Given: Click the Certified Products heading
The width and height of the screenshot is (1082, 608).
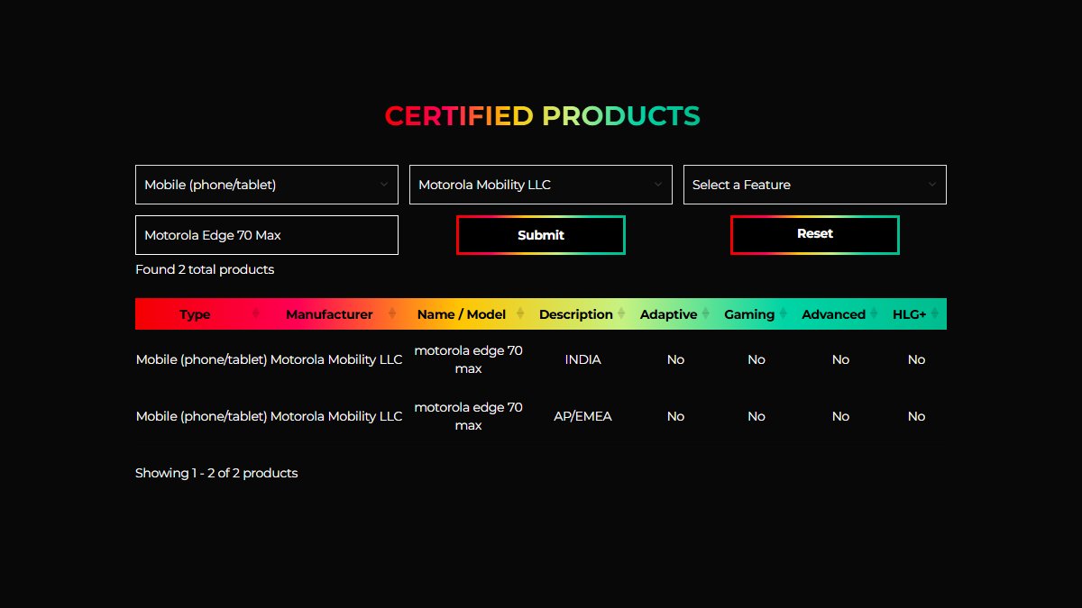Looking at the screenshot, I should (x=542, y=116).
